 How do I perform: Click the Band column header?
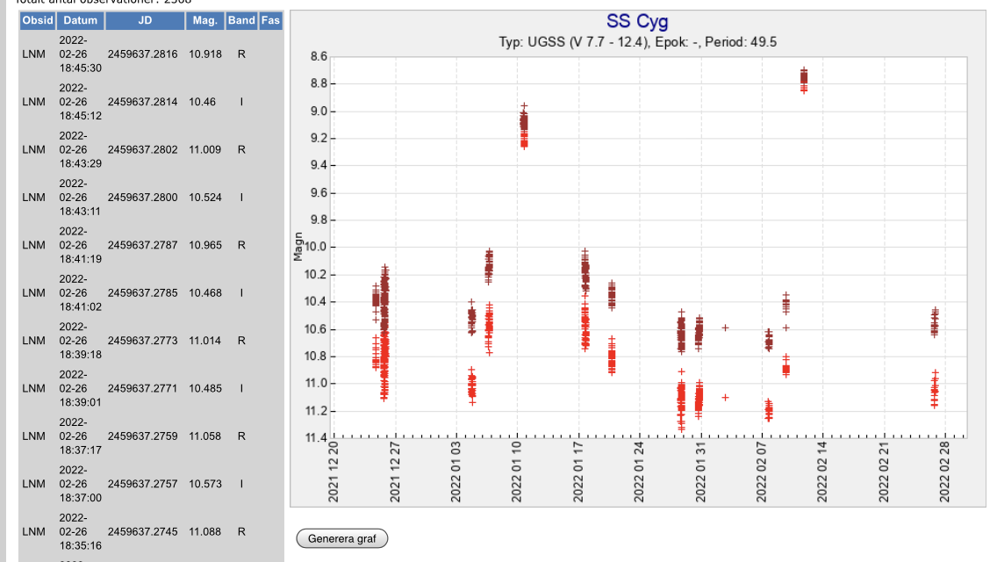click(x=241, y=19)
